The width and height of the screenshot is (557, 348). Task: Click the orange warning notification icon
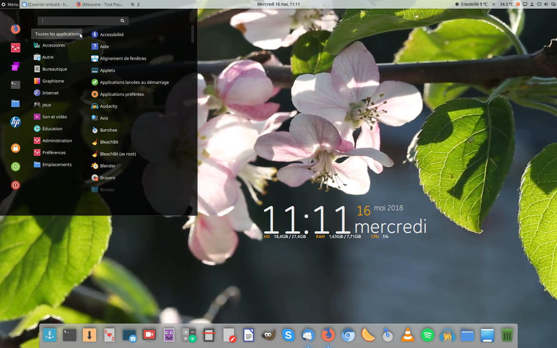click(x=518, y=4)
